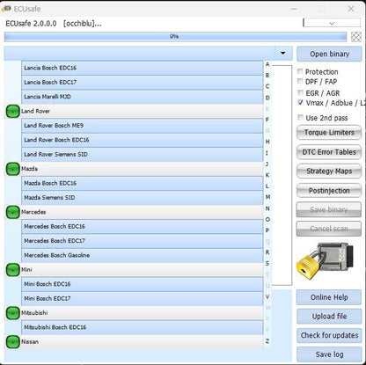Collapse the Mitsubishi group icon
The image size is (366, 365).
pyautogui.click(x=12, y=313)
